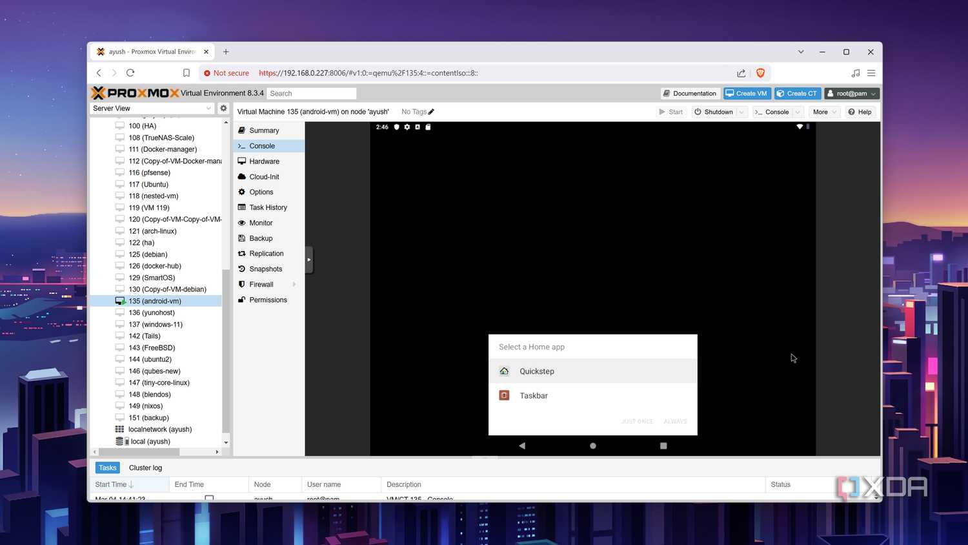
Task: Expand the Console options arrow
Action: pos(798,112)
